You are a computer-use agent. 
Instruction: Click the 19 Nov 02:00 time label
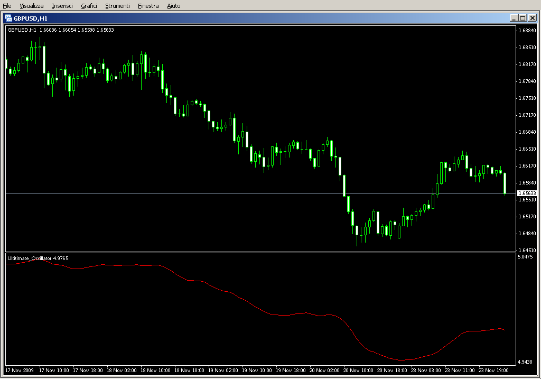point(223,371)
